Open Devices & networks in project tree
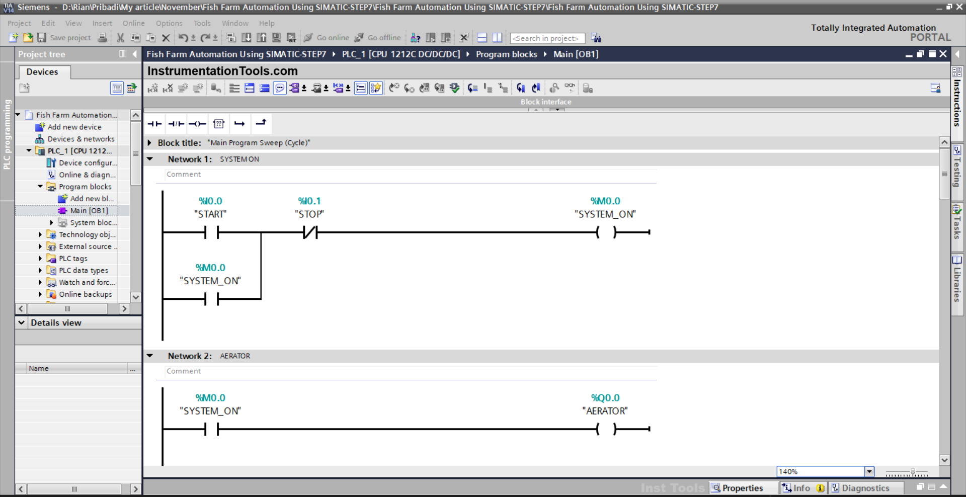The image size is (966, 497). tap(80, 139)
